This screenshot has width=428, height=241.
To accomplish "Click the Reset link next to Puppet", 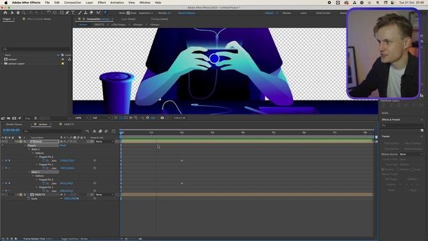I will tap(63, 146).
